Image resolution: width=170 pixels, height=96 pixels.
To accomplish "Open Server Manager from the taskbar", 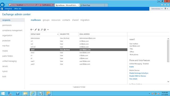I will (x=10, y=94).
